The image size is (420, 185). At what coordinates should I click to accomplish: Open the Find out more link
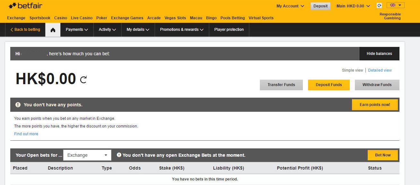[x=26, y=134]
